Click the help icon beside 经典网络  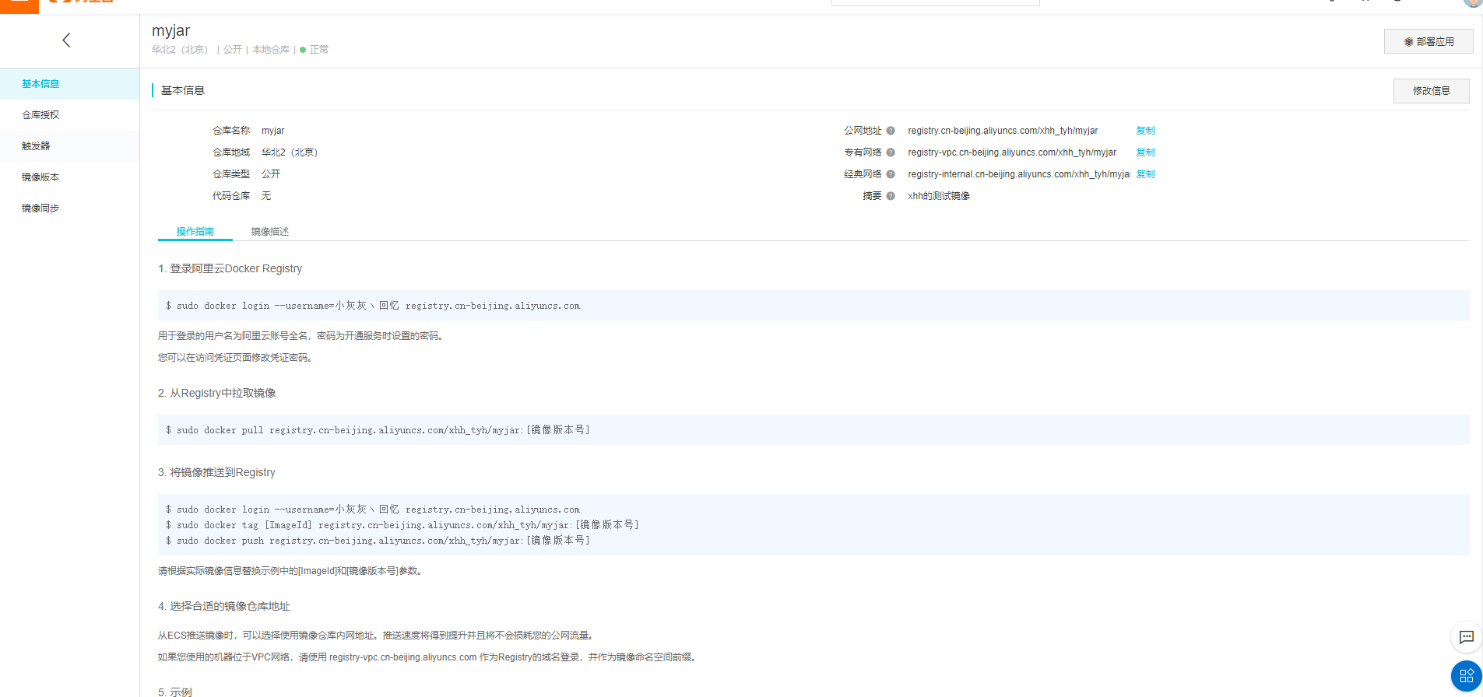click(891, 174)
